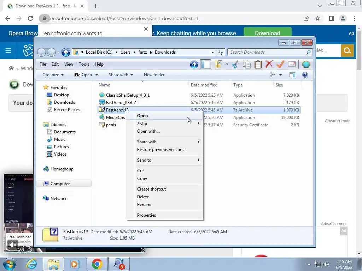This screenshot has height=271, width=362.
Task: Open the address bar history dropdown
Action: pyautogui.click(x=212, y=52)
